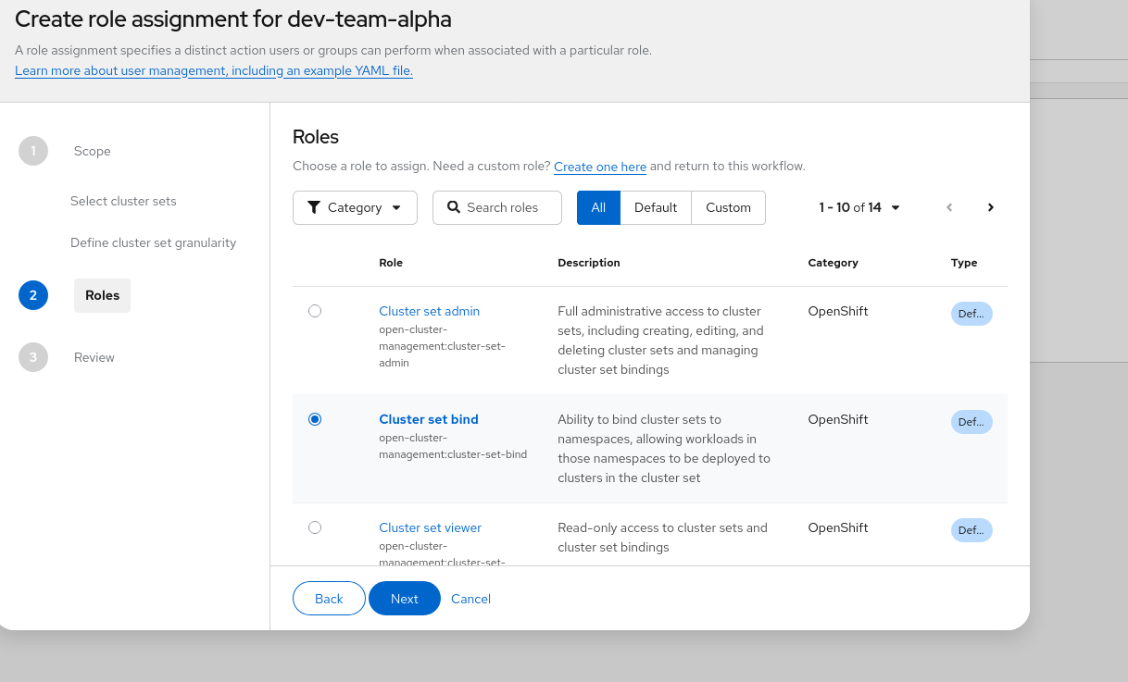Click the step 1 Scope number badge
This screenshot has width=1128, height=682.
pyautogui.click(x=33, y=151)
